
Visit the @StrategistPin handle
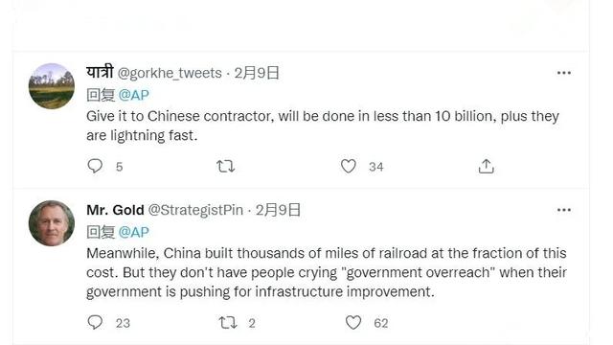point(195,210)
